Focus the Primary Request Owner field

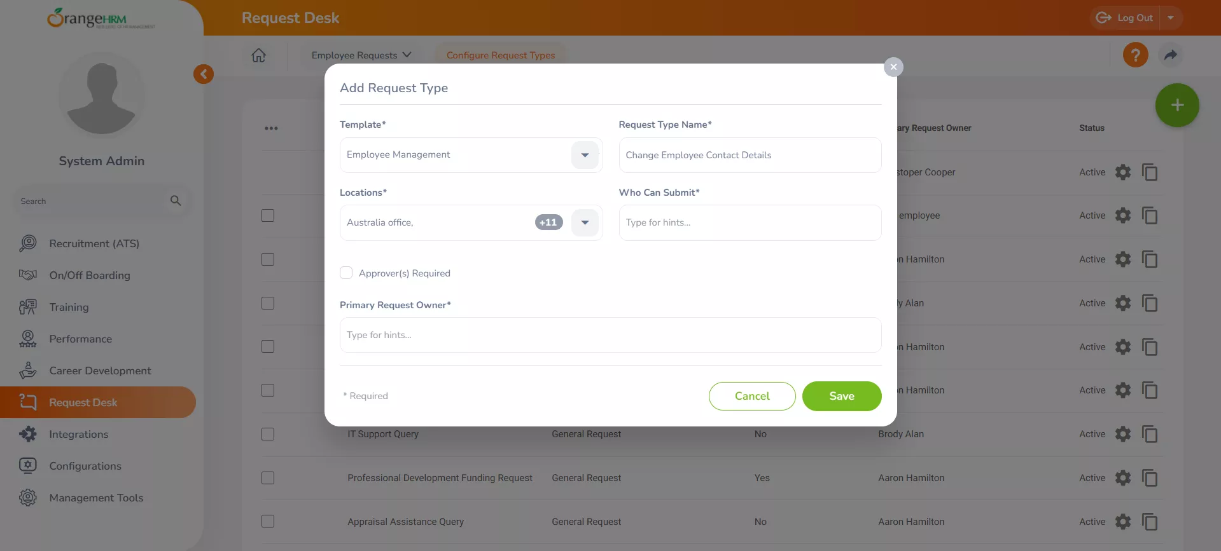[610, 335]
